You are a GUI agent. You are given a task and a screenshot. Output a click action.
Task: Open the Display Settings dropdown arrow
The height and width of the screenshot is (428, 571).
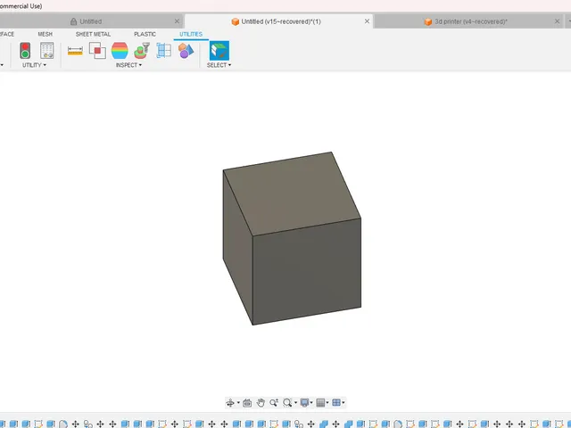tap(311, 402)
